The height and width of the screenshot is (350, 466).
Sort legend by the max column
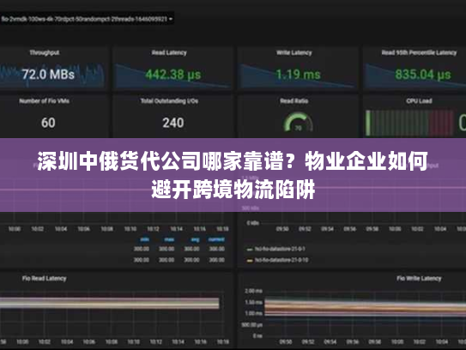169,239
